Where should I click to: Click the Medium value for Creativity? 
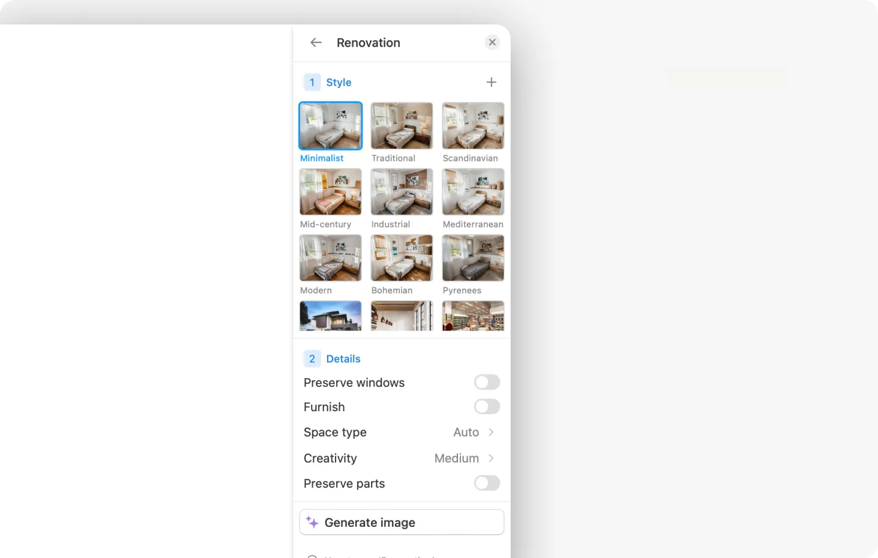[x=457, y=458]
